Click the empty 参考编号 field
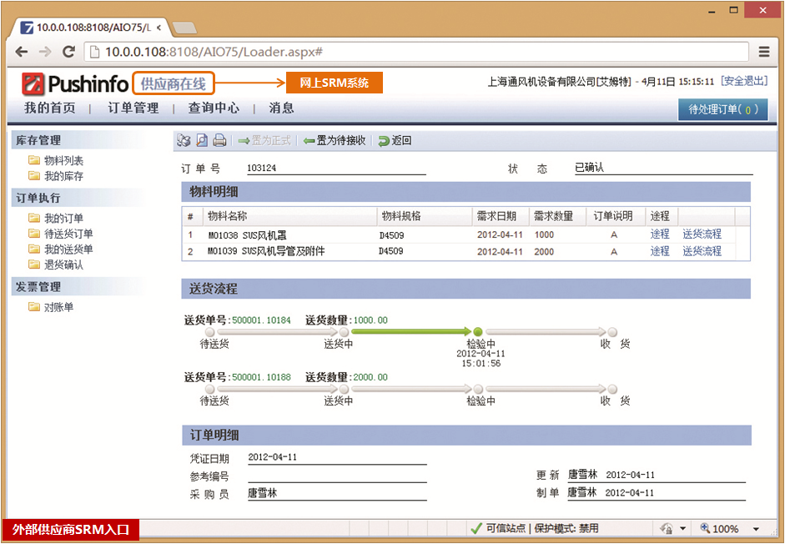The height and width of the screenshot is (544, 785). coord(337,476)
